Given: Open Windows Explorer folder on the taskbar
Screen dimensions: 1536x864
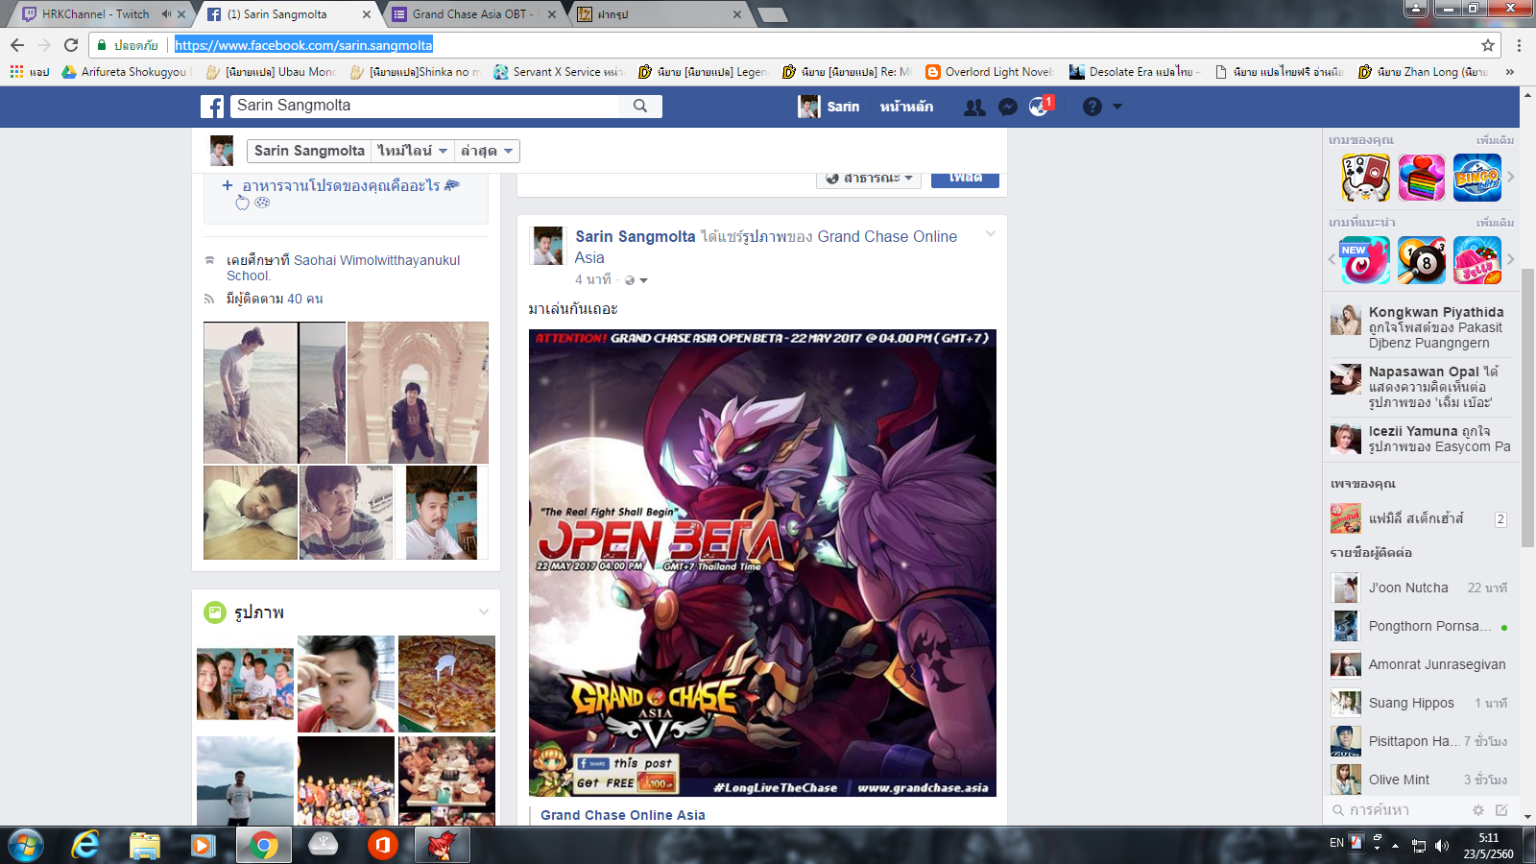Looking at the screenshot, I should (x=144, y=845).
